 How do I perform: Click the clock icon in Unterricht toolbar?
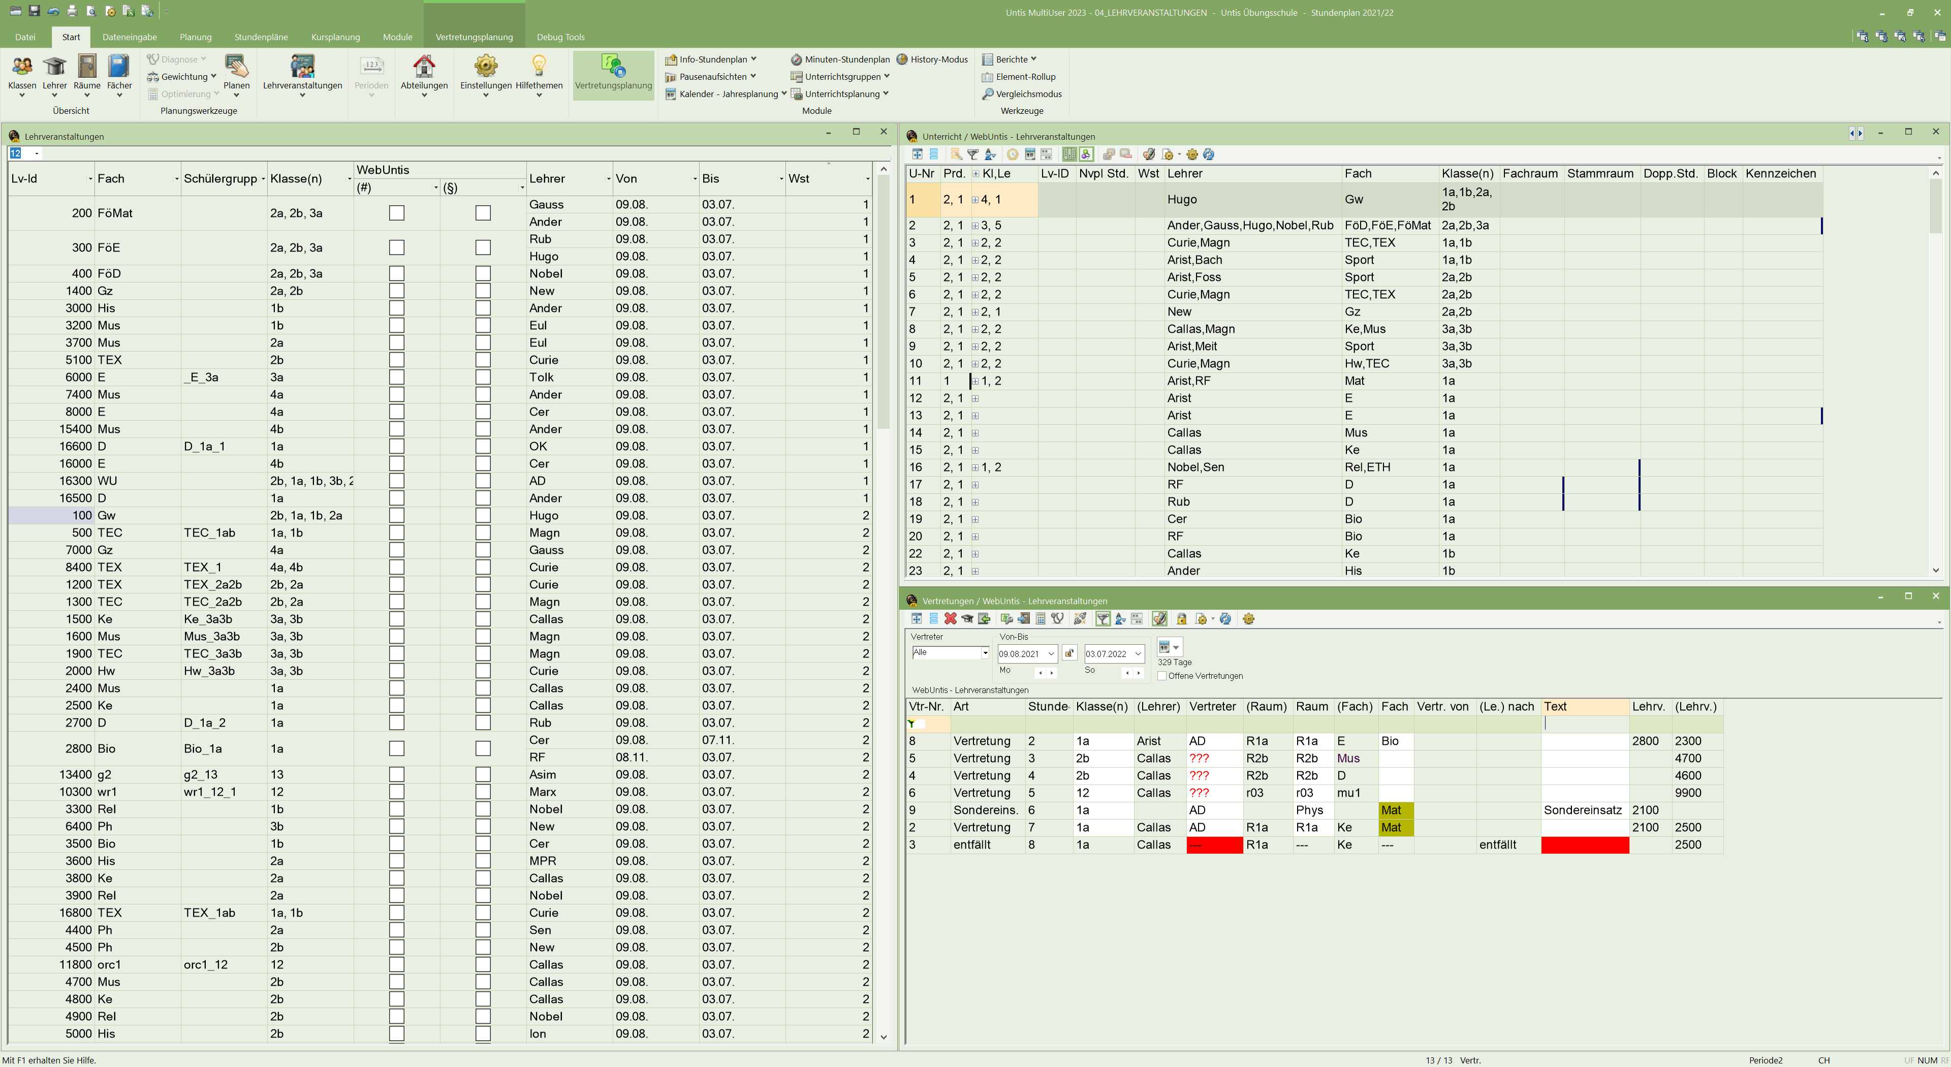tap(1013, 154)
